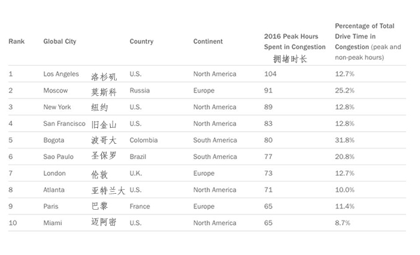Click the Percentage of Total Drive Time header
This screenshot has height=255, width=420.
click(x=368, y=41)
